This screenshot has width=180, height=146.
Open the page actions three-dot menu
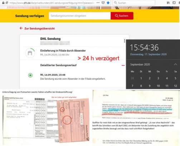pos(98,3)
